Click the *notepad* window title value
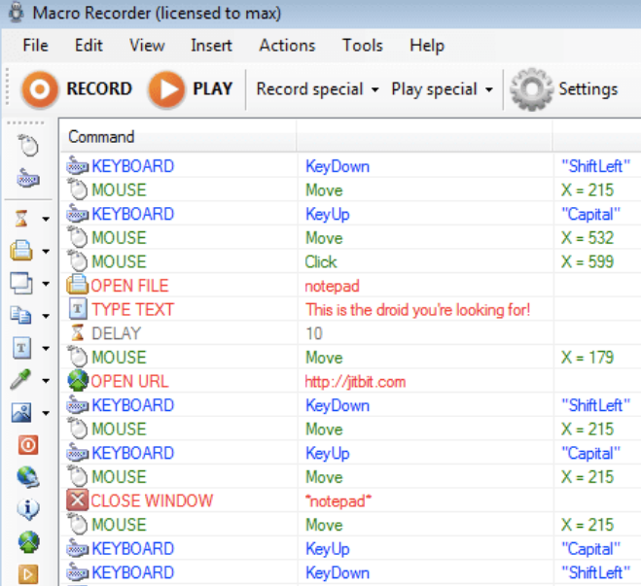Viewport: 641px width, 586px height. 338,501
